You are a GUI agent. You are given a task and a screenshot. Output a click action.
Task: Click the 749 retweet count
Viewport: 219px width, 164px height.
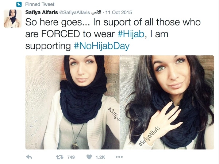coord(71,157)
